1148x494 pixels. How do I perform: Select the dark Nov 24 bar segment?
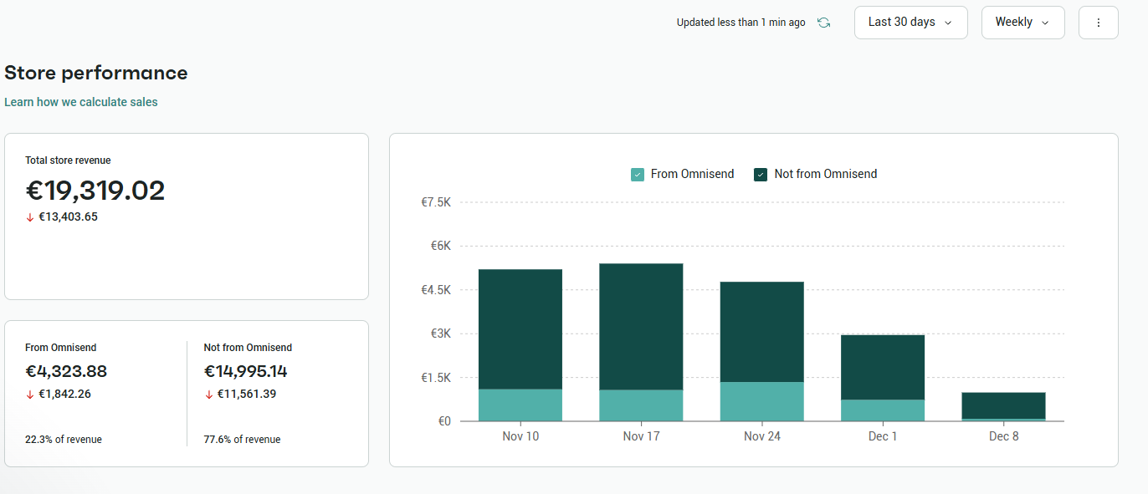(761, 331)
